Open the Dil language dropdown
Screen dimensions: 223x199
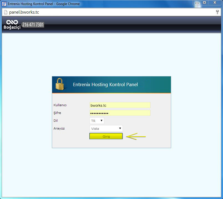97,121
